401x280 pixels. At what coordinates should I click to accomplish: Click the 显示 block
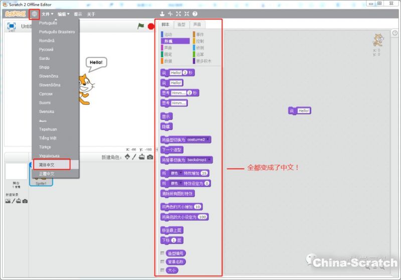[166, 116]
